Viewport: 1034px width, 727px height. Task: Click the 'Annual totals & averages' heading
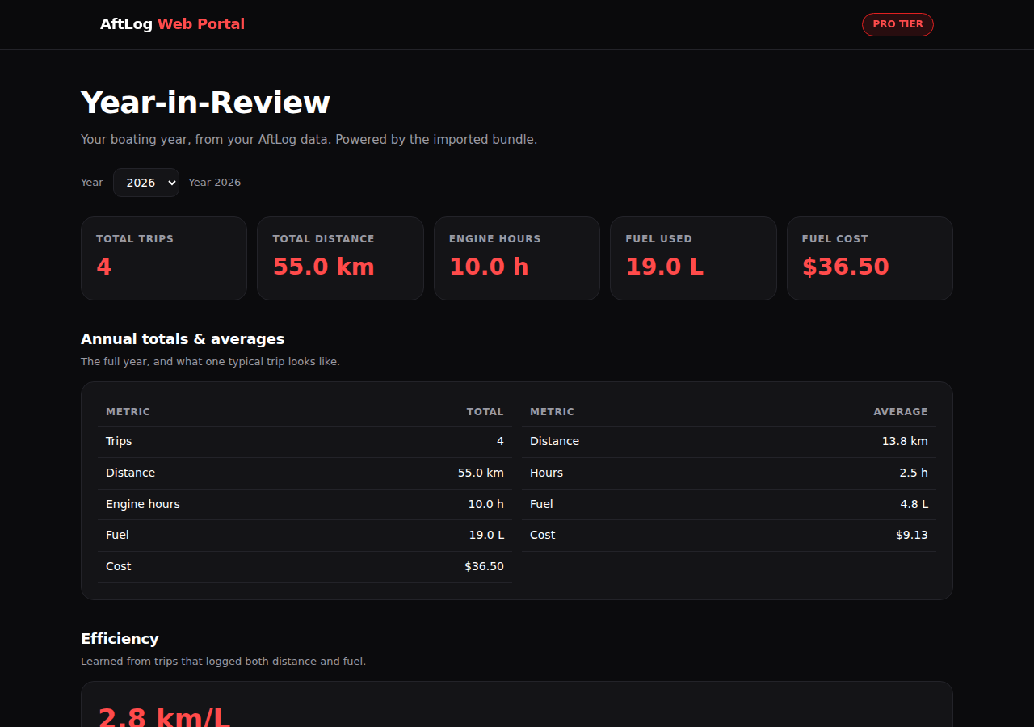tap(183, 339)
